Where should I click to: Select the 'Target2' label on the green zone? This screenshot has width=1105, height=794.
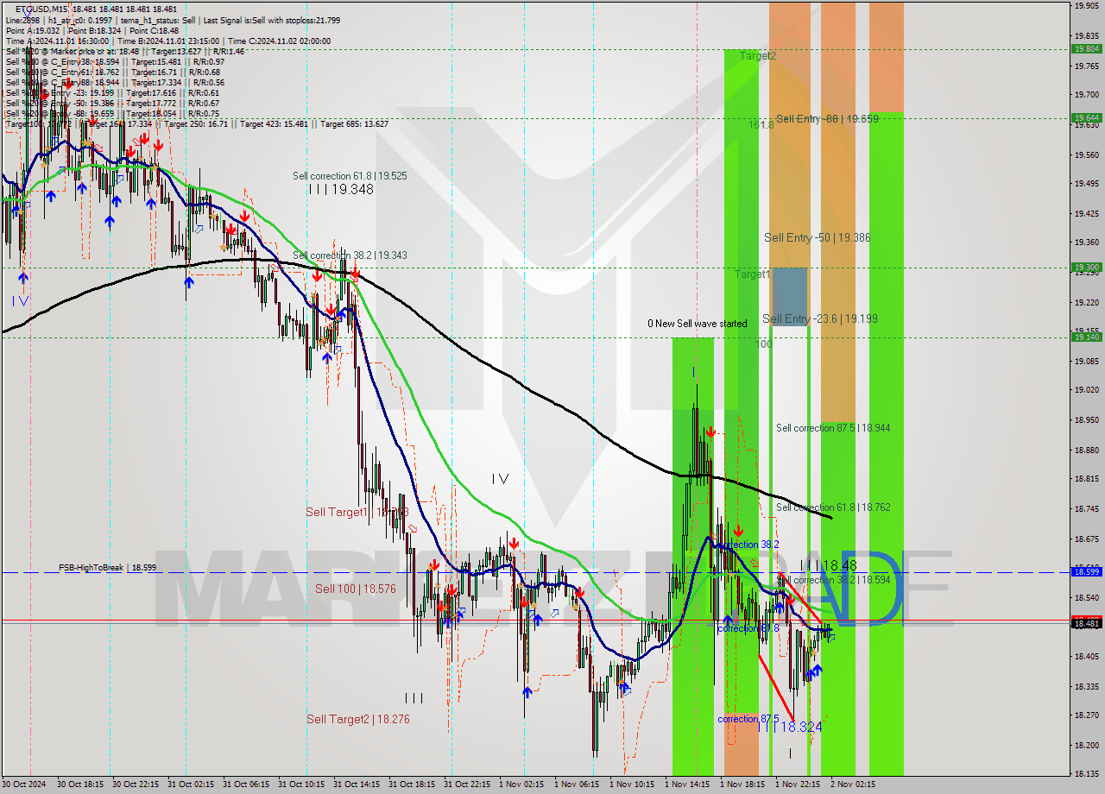757,56
